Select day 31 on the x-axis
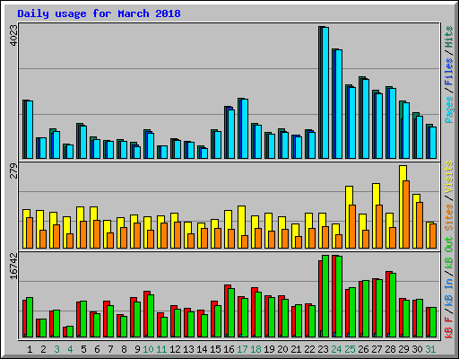Image resolution: width=459 pixels, height=359 pixels. click(x=430, y=349)
